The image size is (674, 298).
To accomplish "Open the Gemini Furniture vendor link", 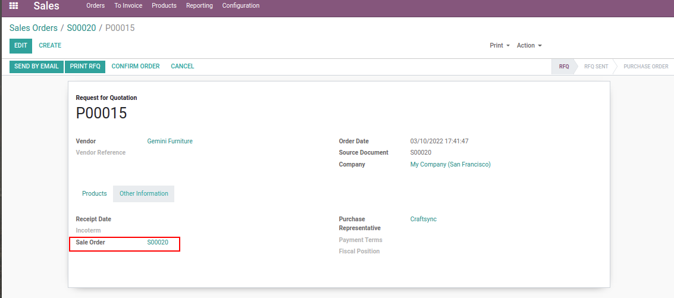I will point(170,142).
